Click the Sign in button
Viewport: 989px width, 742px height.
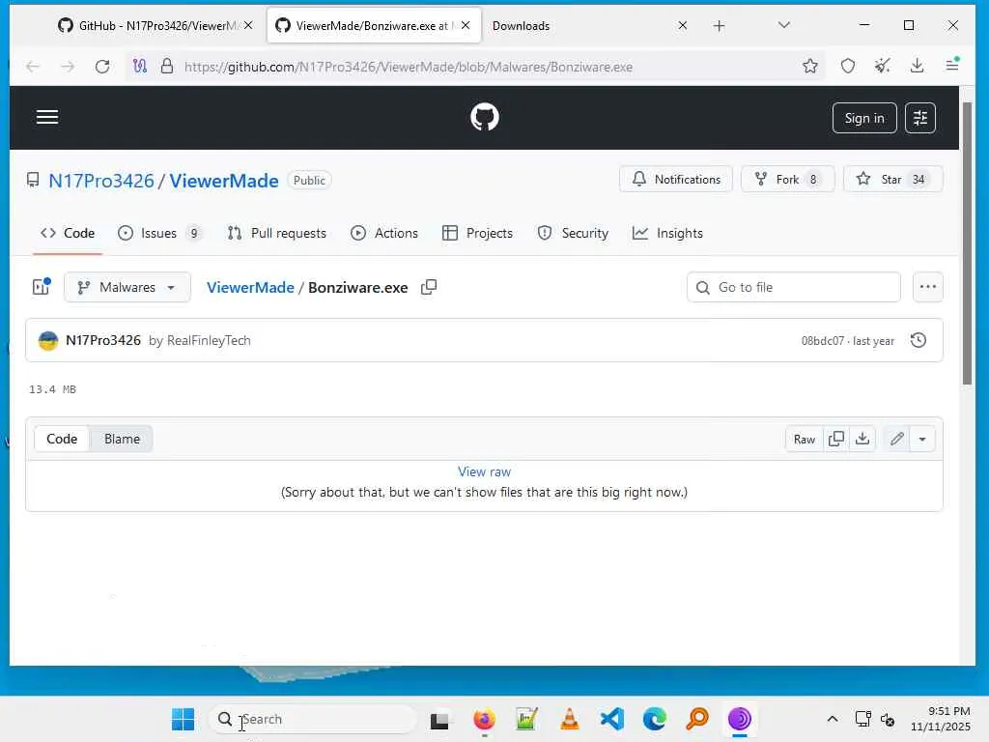(x=864, y=118)
